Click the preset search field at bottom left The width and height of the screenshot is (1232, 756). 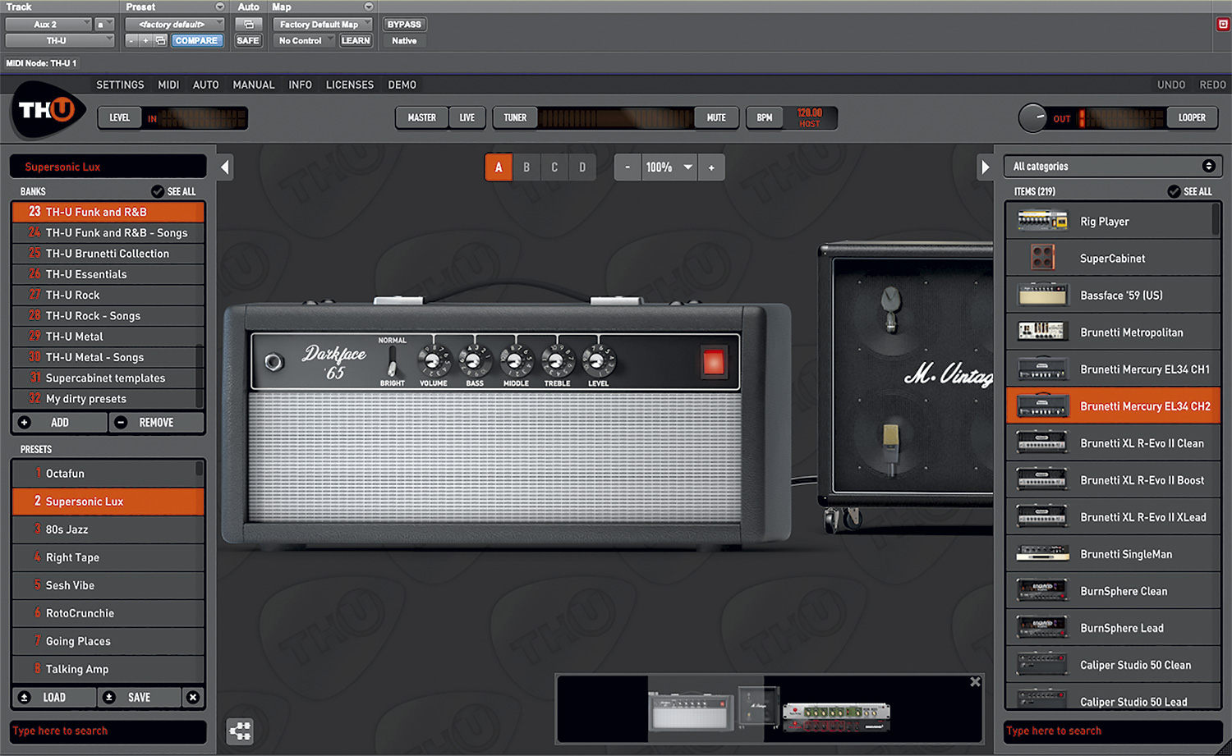(x=108, y=731)
